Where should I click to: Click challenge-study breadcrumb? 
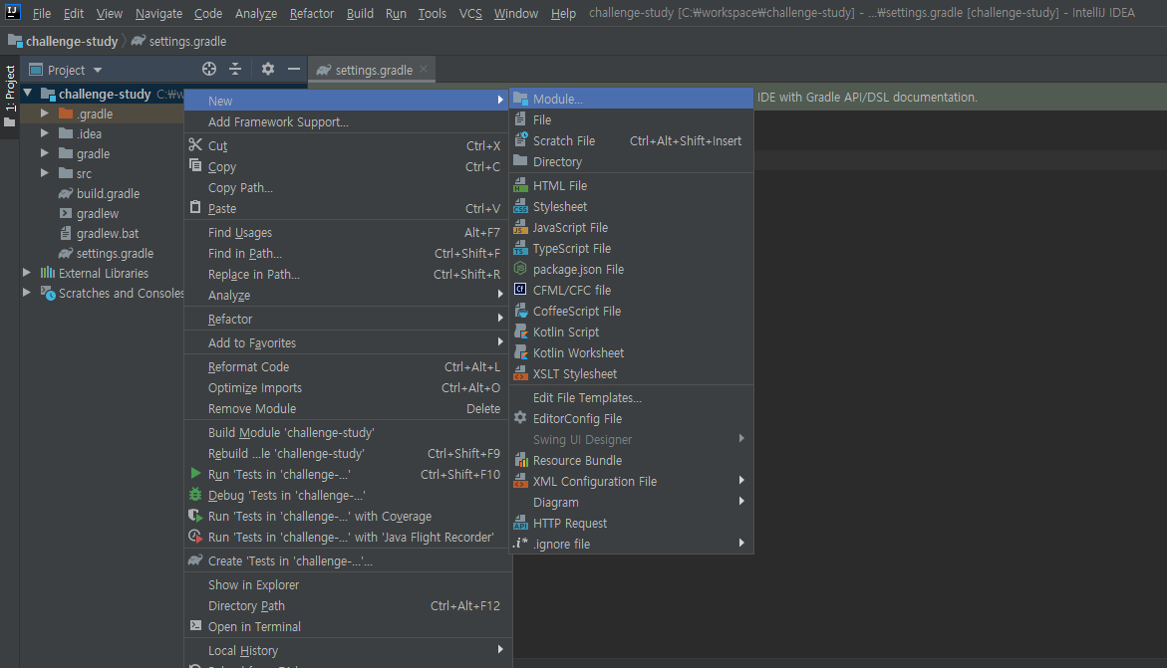point(72,41)
